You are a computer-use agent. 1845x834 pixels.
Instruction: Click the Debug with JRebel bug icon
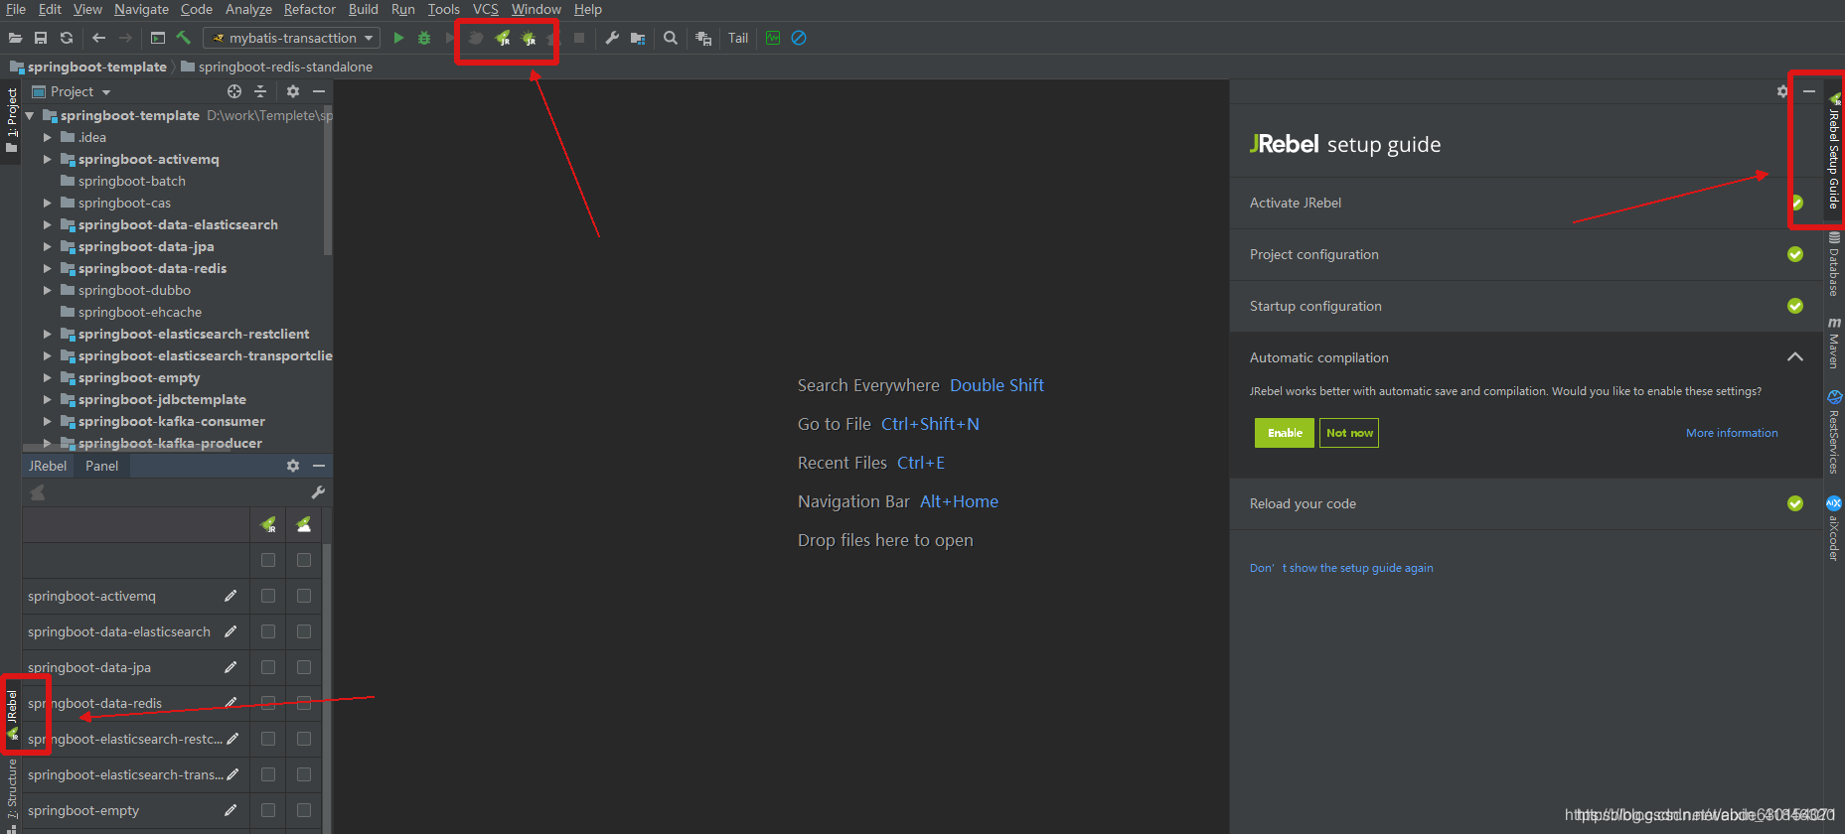[x=529, y=38]
